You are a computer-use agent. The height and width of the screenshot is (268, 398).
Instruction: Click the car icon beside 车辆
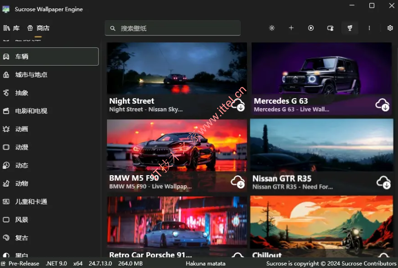pyautogui.click(x=6, y=56)
